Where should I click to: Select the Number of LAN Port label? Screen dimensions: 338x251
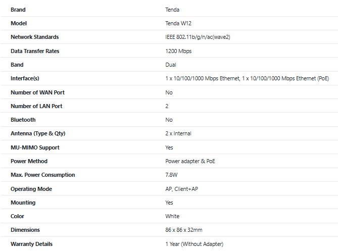(x=36, y=106)
